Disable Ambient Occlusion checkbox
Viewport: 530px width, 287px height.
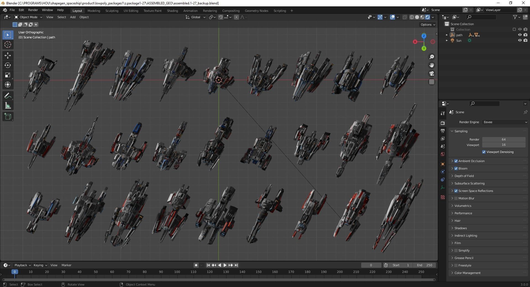(x=456, y=161)
